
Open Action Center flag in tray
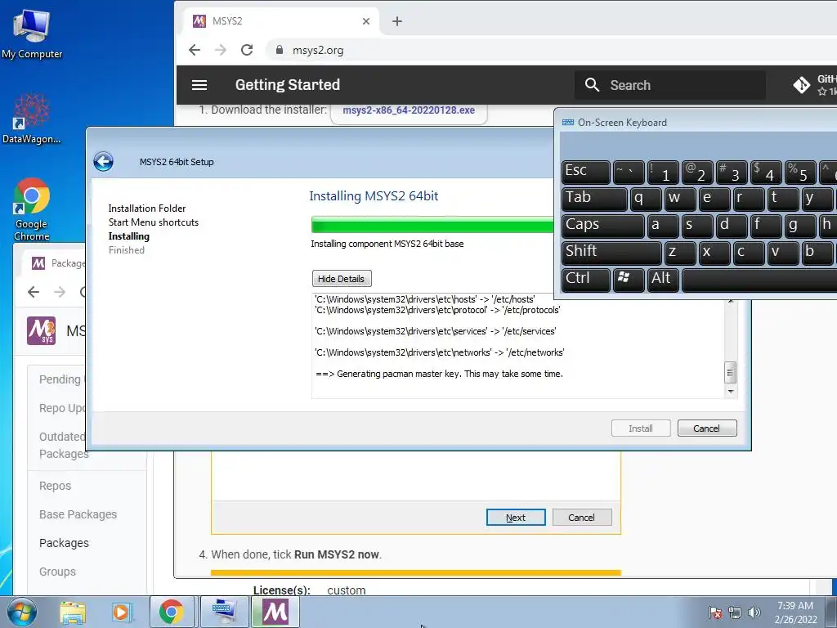point(715,612)
